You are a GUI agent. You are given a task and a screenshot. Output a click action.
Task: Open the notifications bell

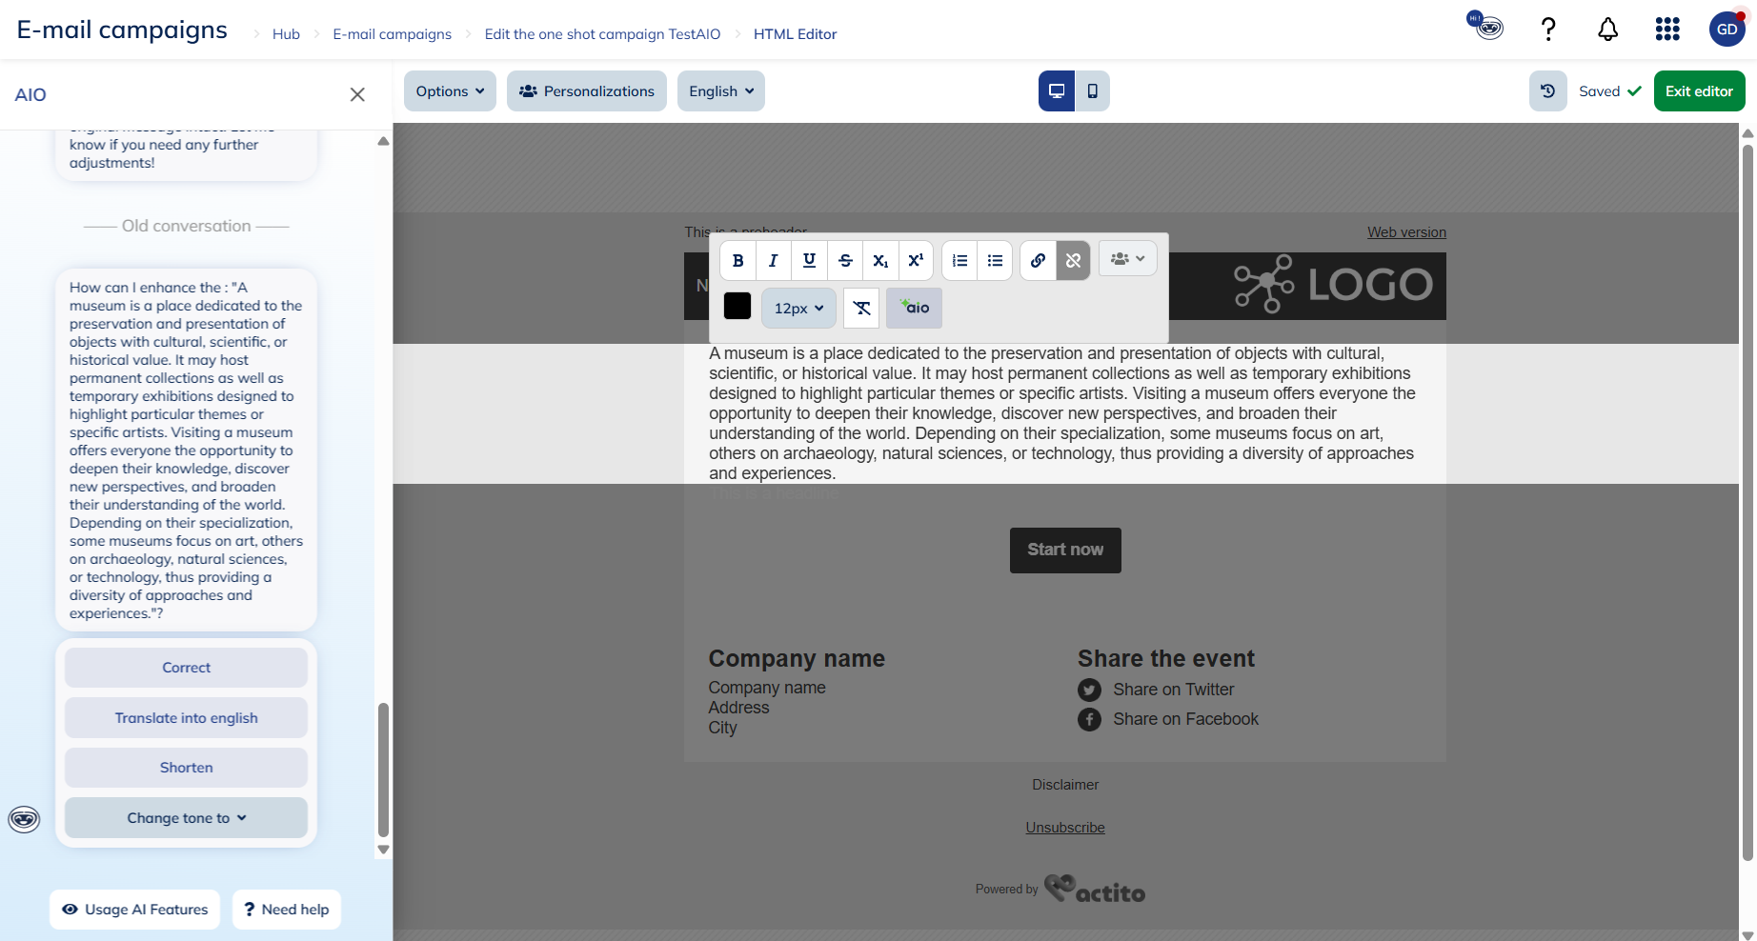click(1607, 30)
